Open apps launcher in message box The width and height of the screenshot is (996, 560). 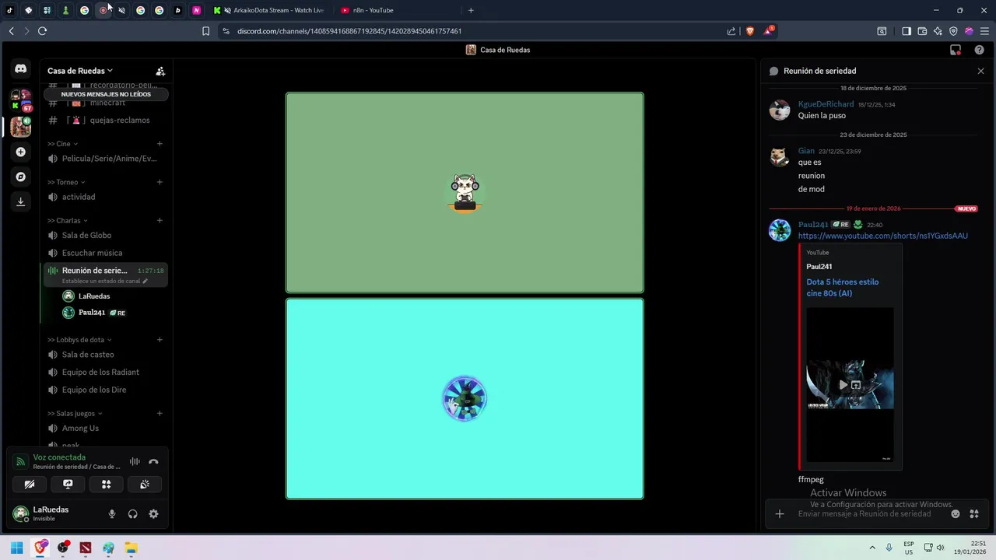coord(973,513)
